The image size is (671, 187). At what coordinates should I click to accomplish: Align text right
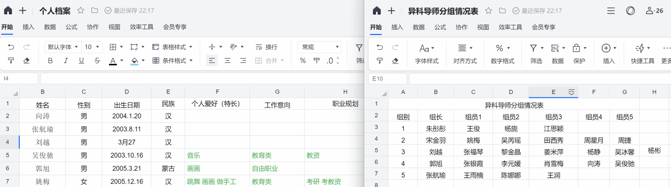[x=243, y=61]
